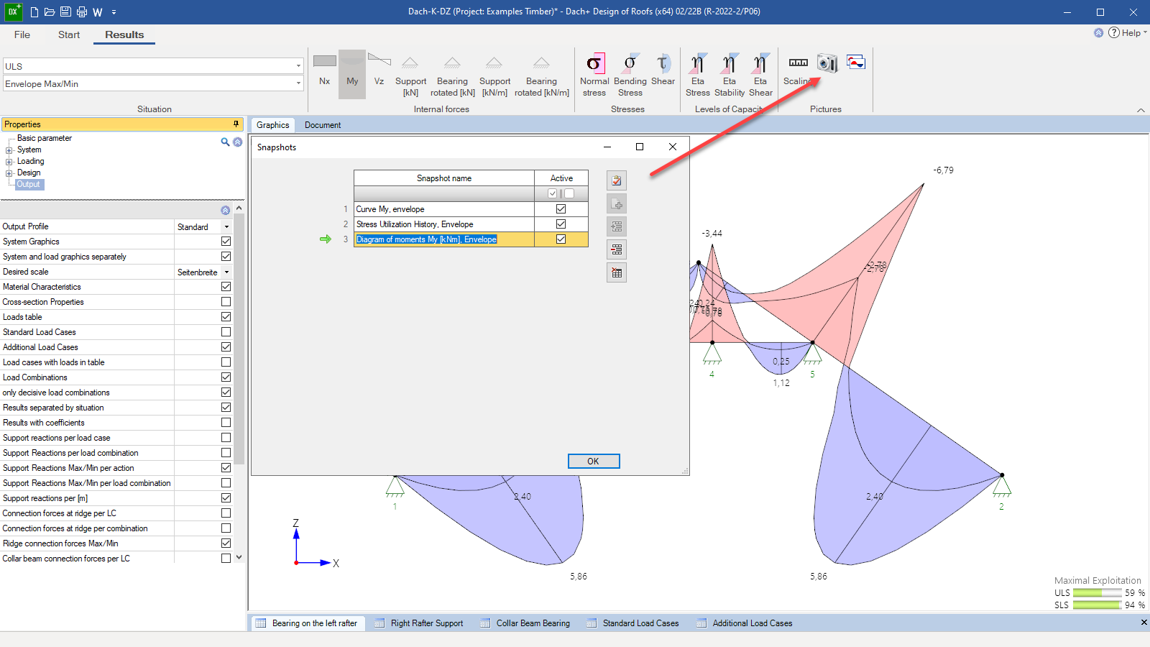The width and height of the screenshot is (1150, 647).
Task: Expand the System tree node
Action: point(9,150)
